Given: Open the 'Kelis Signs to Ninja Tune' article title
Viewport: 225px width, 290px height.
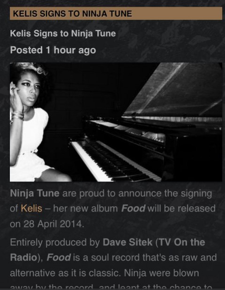Looking at the screenshot, I should click(63, 34).
